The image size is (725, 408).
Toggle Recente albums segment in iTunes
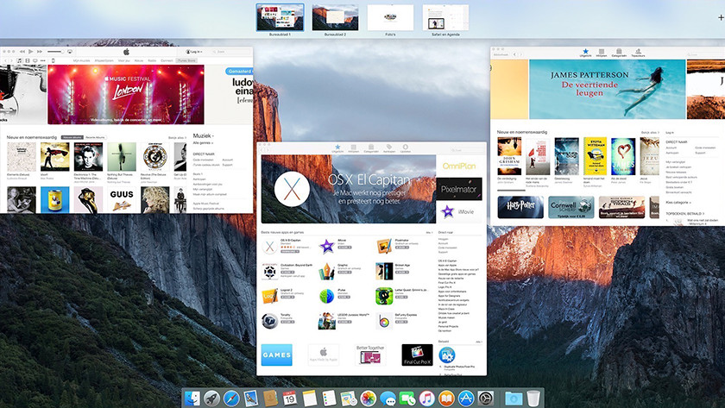95,137
